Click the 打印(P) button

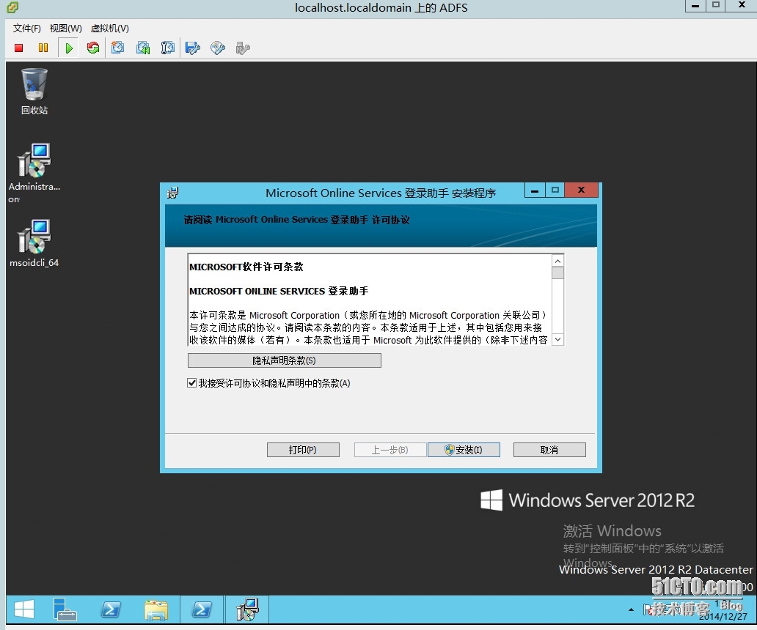pyautogui.click(x=303, y=450)
